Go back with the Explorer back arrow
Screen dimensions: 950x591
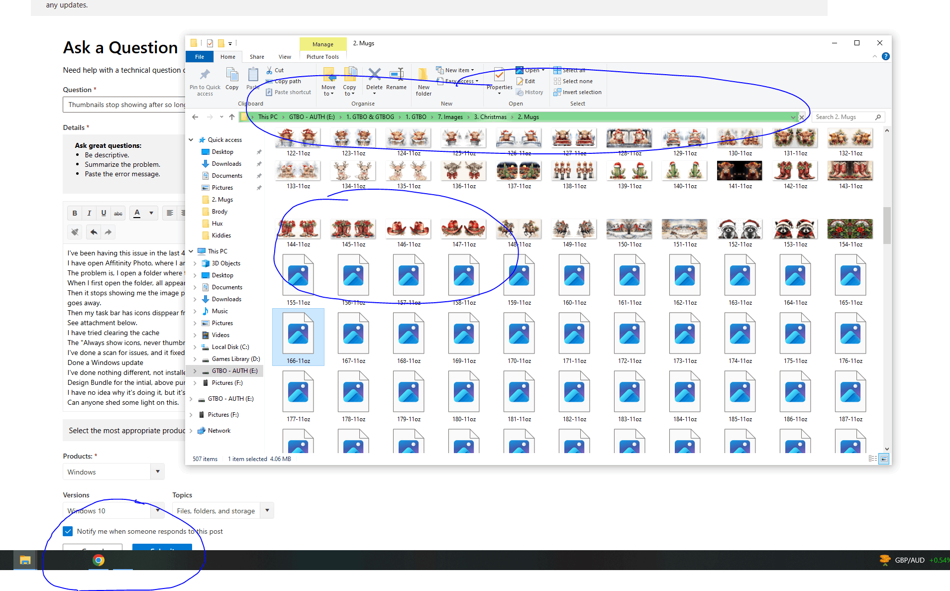point(195,117)
